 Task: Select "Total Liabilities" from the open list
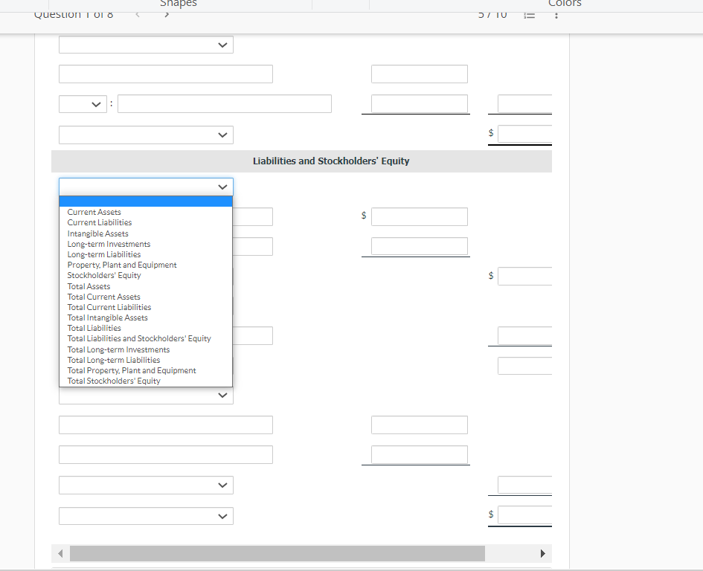[94, 328]
